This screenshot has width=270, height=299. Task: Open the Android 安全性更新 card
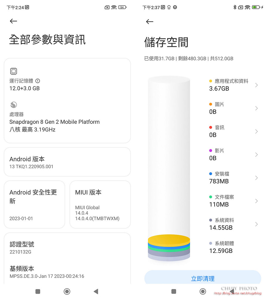[35, 204]
